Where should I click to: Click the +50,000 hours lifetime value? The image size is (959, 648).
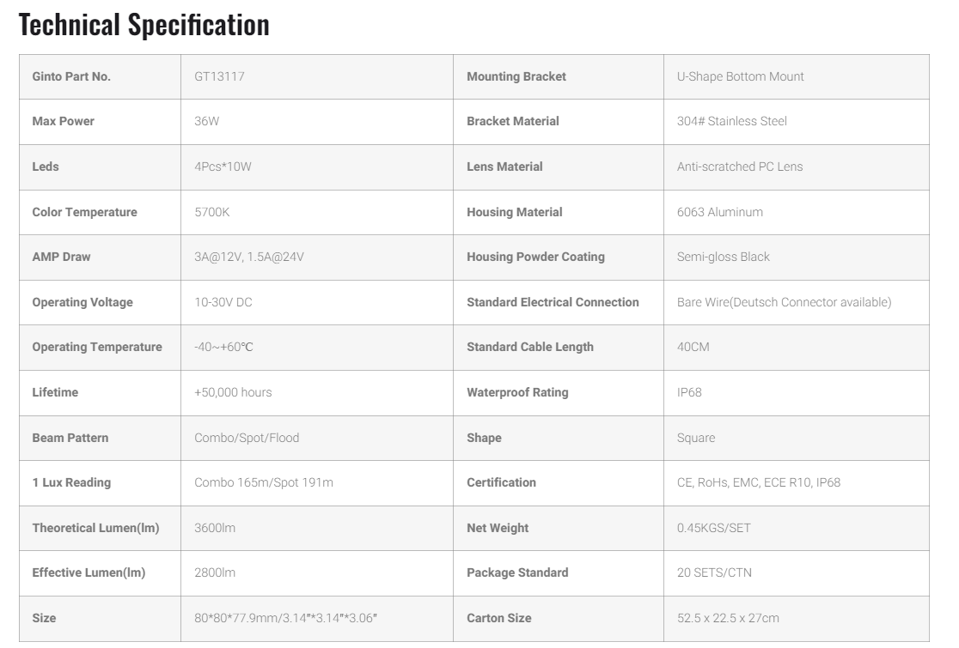[233, 392]
